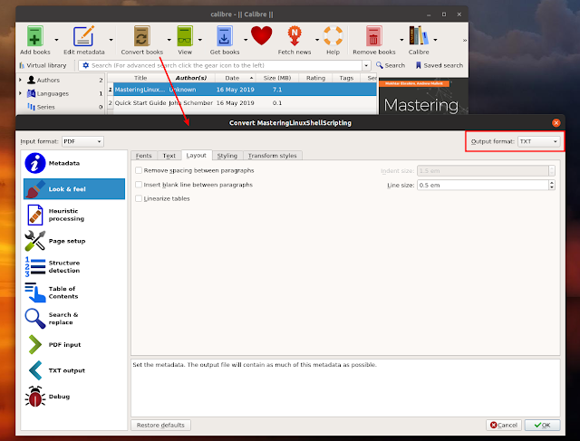Click the Restore defaults button
The image size is (580, 441).
point(160,425)
